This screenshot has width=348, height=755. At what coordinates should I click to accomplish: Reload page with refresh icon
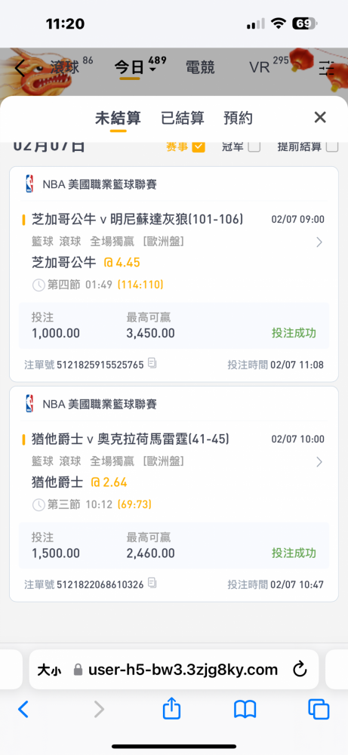point(300,669)
